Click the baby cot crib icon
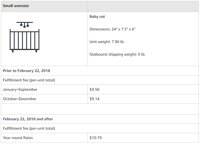 (24, 37)
